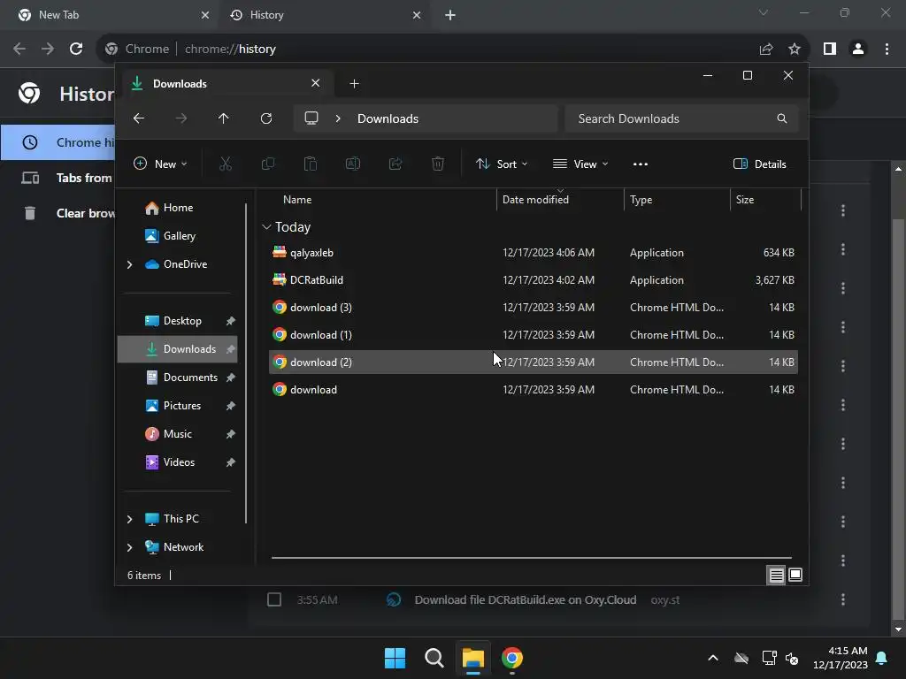Open taskbar Search

pos(434,658)
